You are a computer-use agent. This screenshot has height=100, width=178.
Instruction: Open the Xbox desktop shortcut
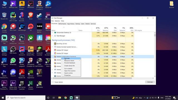click(x=31, y=39)
